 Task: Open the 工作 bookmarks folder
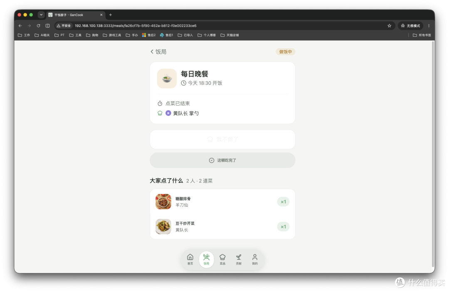tap(24, 35)
